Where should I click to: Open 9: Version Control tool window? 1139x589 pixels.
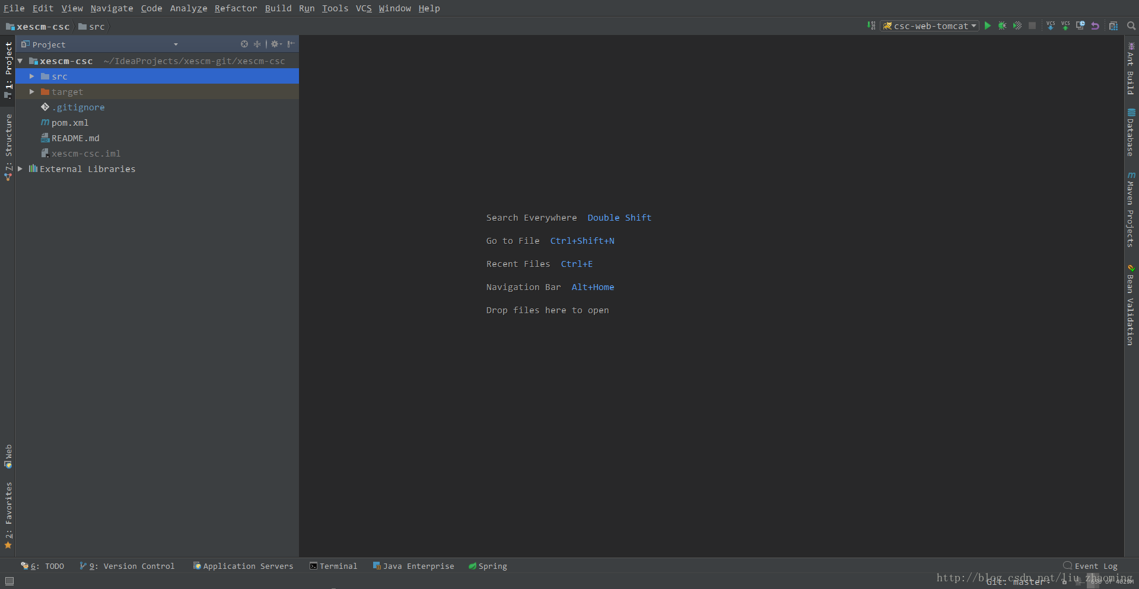[127, 566]
